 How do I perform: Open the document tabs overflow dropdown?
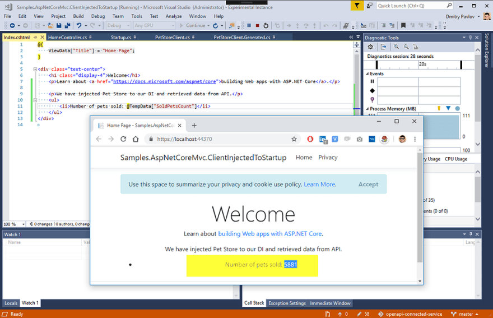point(358,37)
